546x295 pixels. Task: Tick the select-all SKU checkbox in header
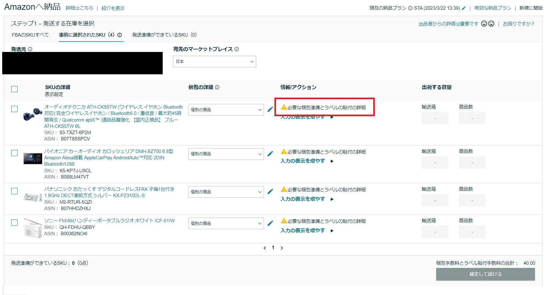(x=14, y=89)
